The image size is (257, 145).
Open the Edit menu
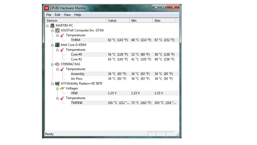[58, 15]
